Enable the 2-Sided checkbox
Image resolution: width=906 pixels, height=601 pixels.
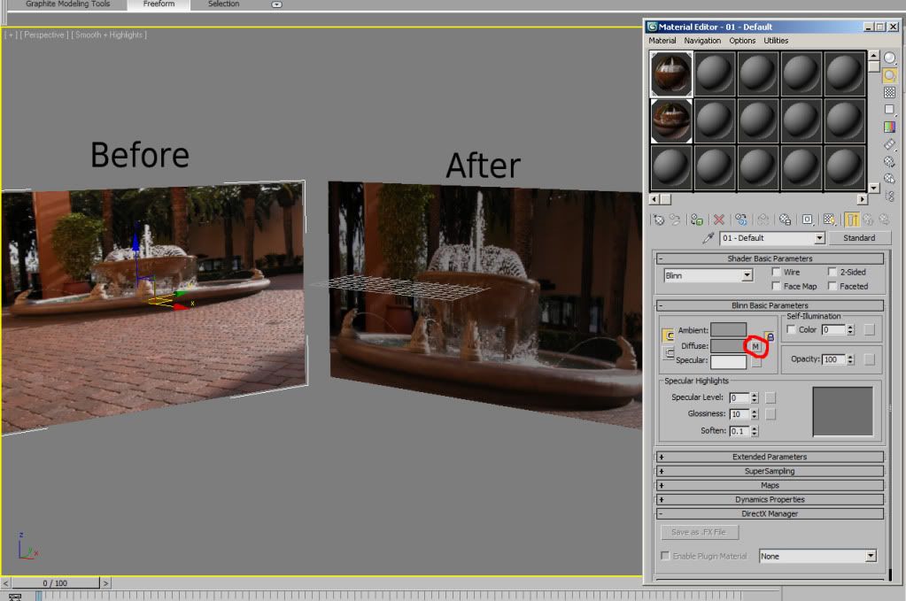coord(832,272)
